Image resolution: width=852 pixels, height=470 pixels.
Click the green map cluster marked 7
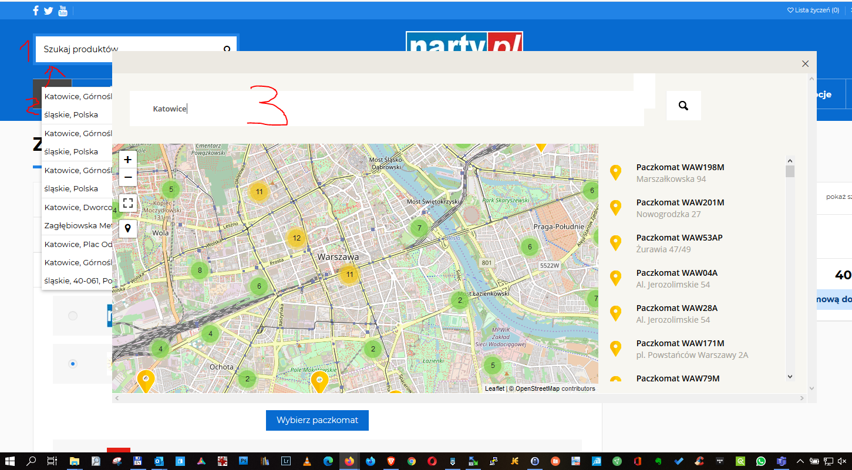[419, 228]
